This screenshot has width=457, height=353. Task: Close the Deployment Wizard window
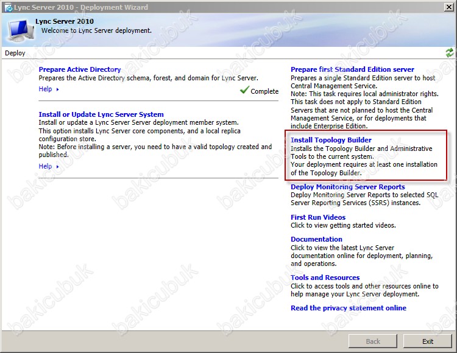click(449, 7)
